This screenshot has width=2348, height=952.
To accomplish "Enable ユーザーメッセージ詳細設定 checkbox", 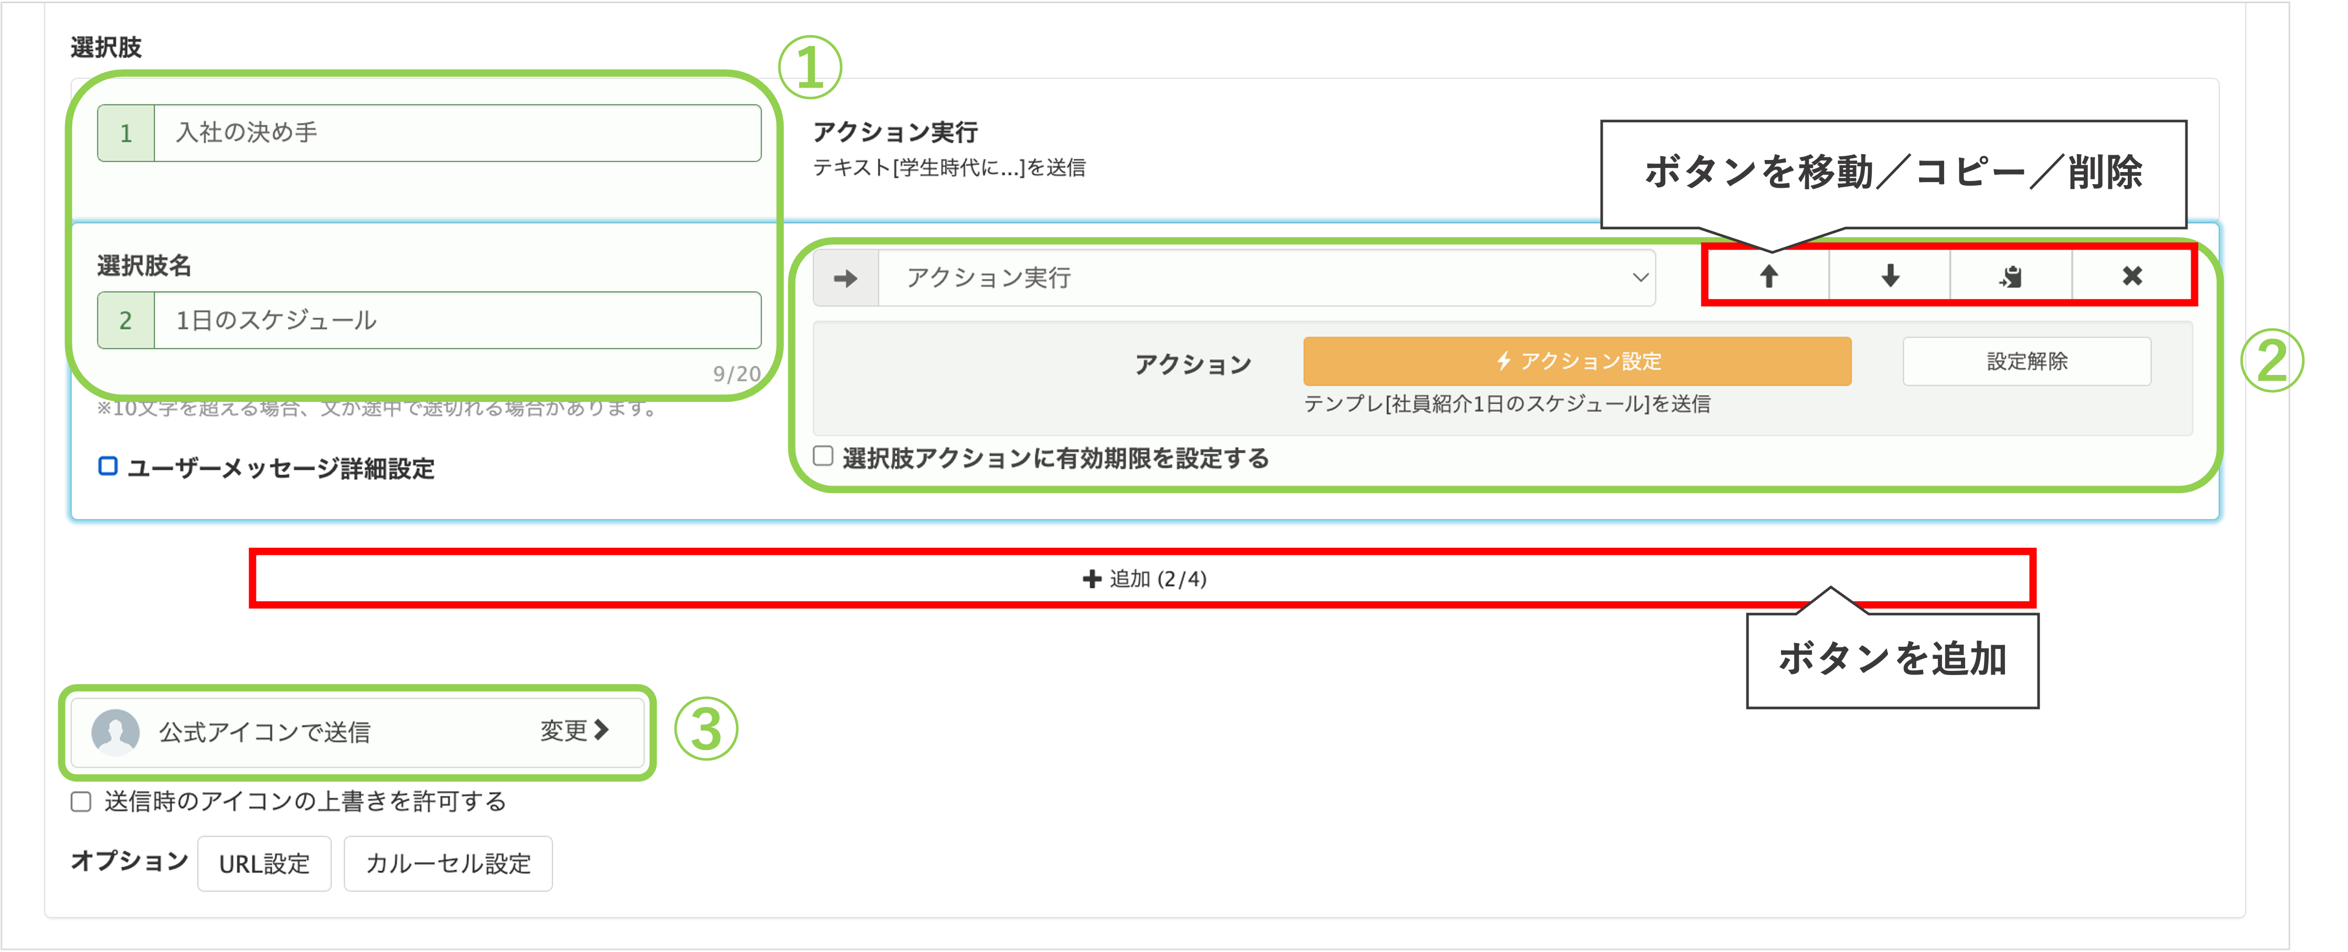I will (108, 467).
